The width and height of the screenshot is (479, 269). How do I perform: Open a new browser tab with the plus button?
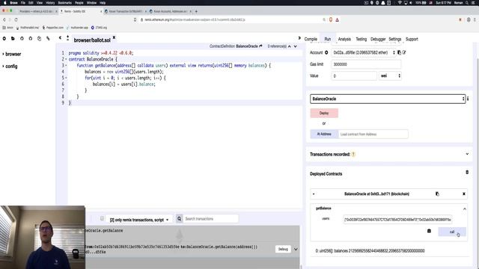(x=196, y=11)
